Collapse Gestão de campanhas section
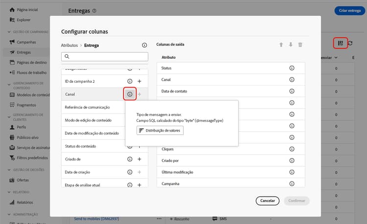Screen dimensions: 367x224 (x=9, y=32)
